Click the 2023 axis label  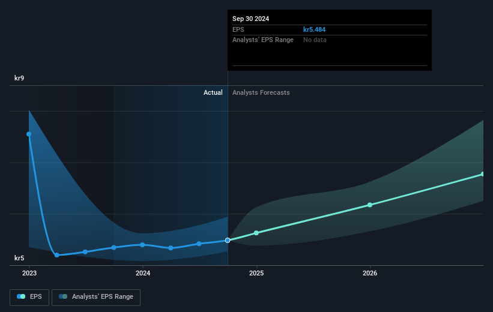click(x=29, y=273)
